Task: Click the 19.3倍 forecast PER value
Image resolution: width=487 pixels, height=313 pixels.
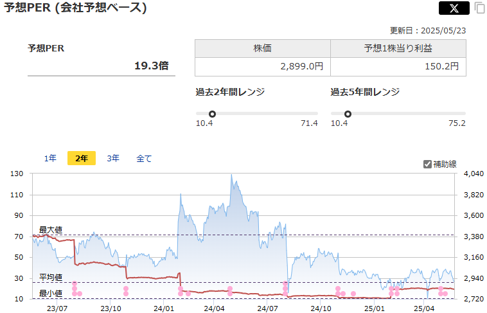Action: pos(151,66)
